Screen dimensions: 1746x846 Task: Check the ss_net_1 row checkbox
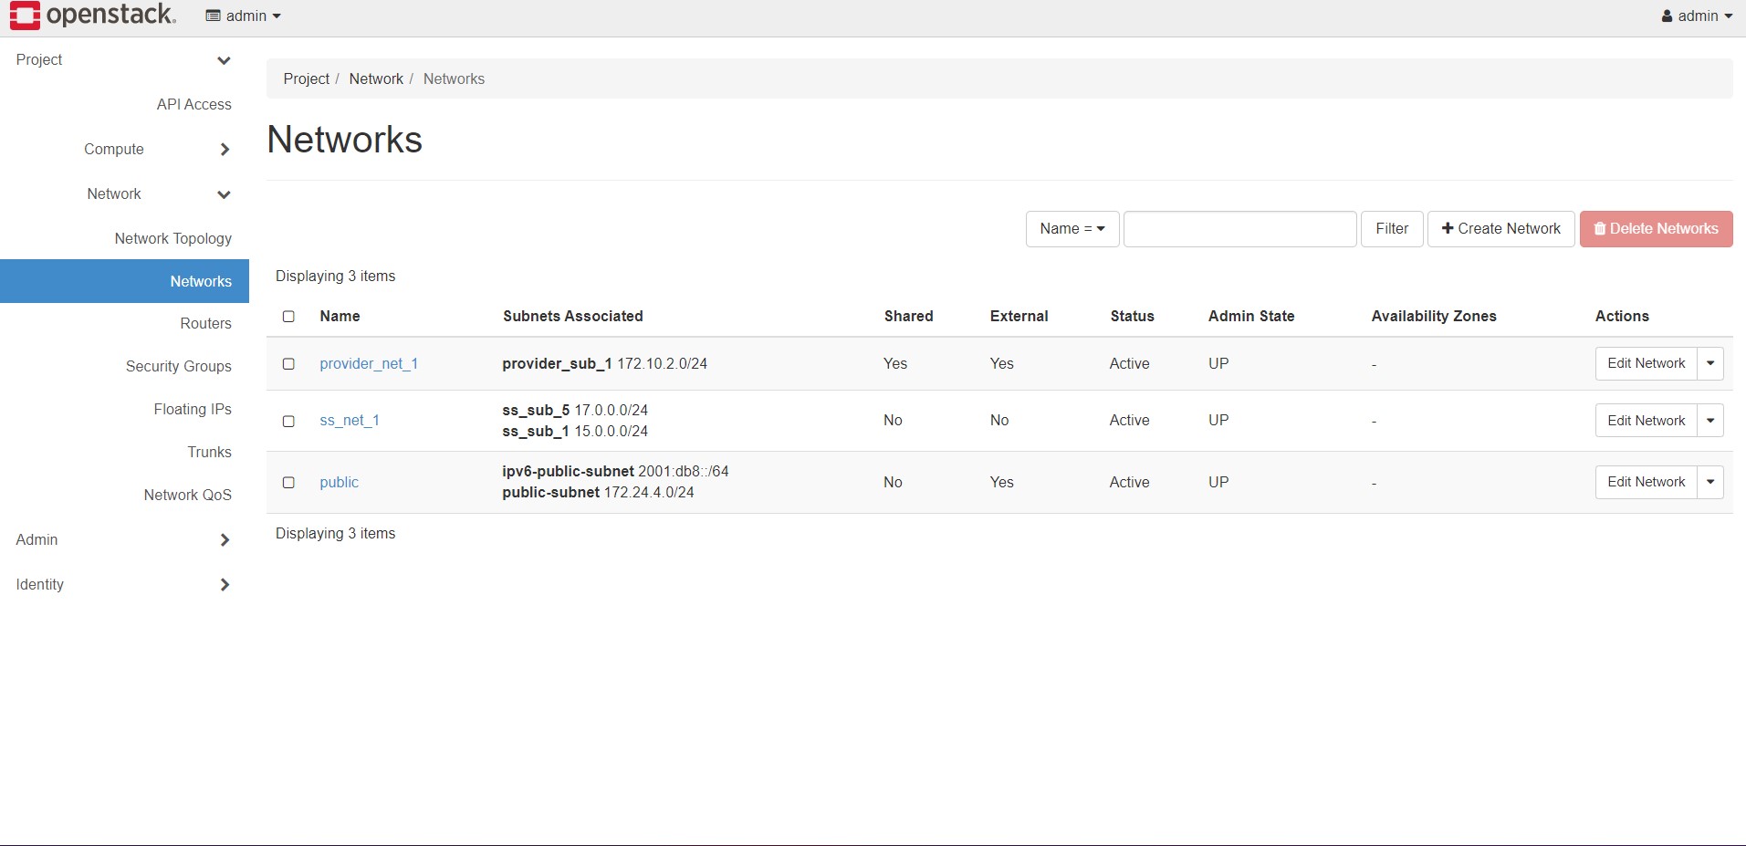coord(288,421)
